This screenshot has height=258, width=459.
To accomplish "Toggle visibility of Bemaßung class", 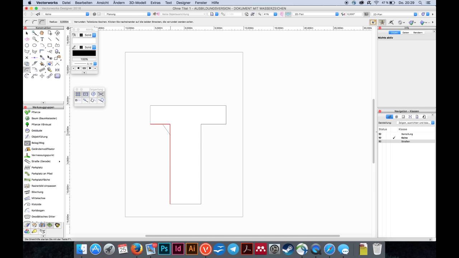I will click(x=380, y=134).
